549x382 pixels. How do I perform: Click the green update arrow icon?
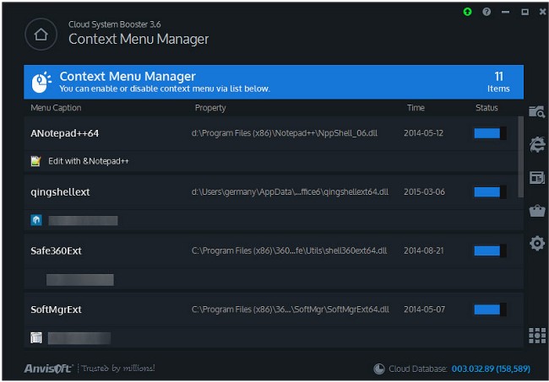click(467, 12)
